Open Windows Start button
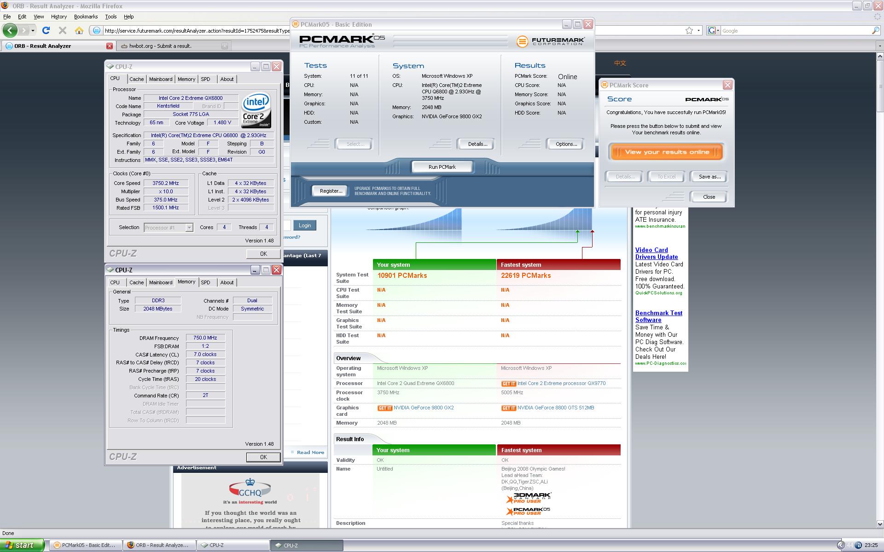884x552 pixels. click(23, 545)
